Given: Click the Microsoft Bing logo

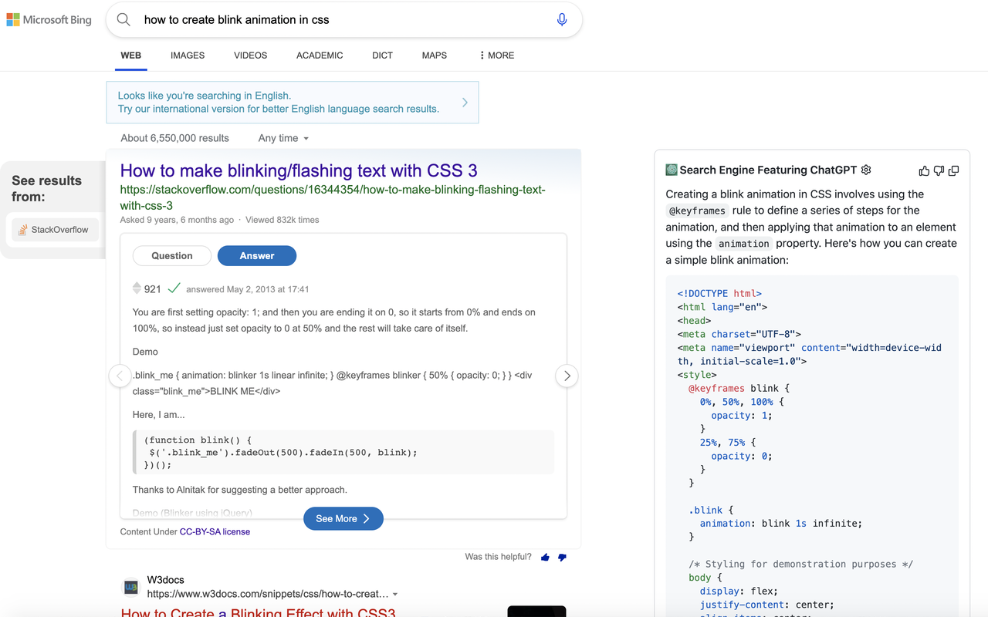Looking at the screenshot, I should [x=49, y=19].
